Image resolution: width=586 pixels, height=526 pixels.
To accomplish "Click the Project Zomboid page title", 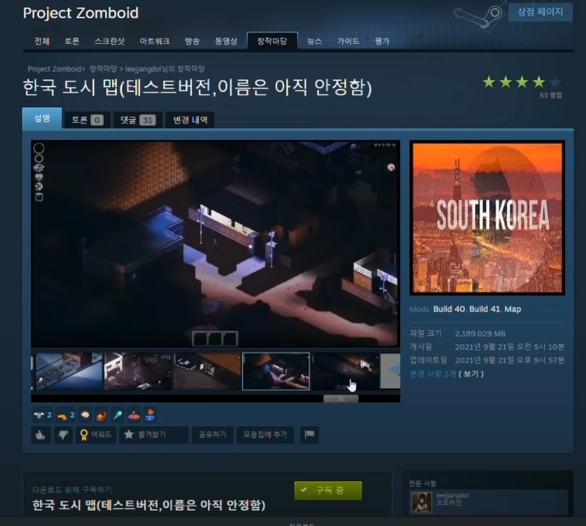I will pyautogui.click(x=81, y=13).
